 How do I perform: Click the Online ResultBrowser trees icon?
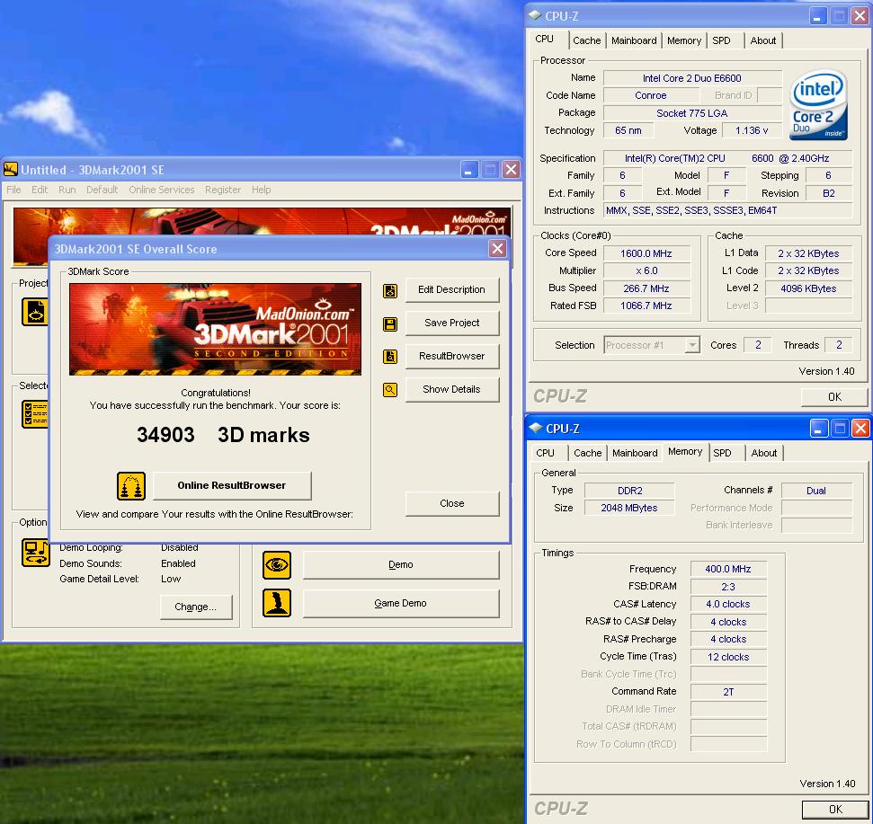pyautogui.click(x=131, y=486)
